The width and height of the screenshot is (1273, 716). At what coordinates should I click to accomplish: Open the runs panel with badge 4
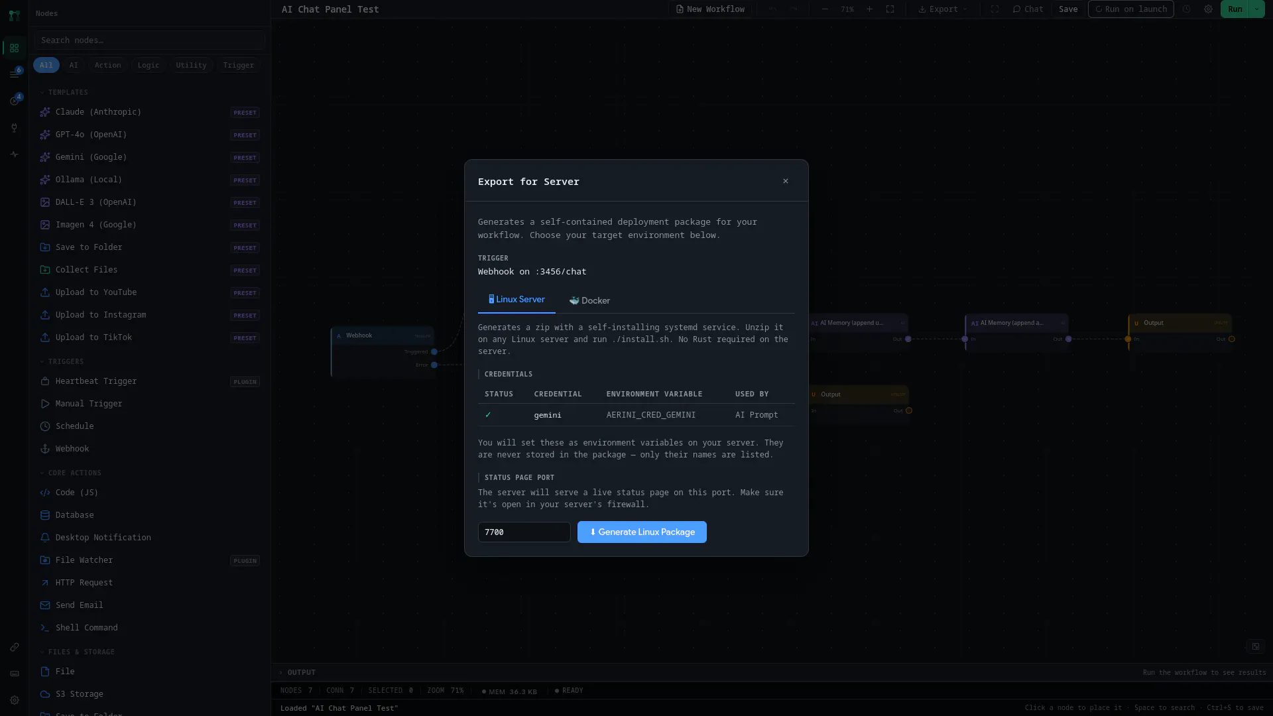[x=14, y=100]
